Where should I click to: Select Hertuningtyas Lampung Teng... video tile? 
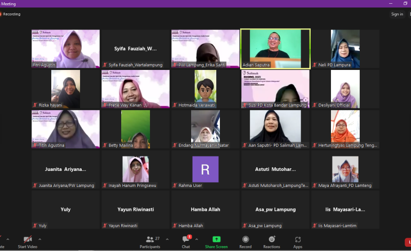345,129
